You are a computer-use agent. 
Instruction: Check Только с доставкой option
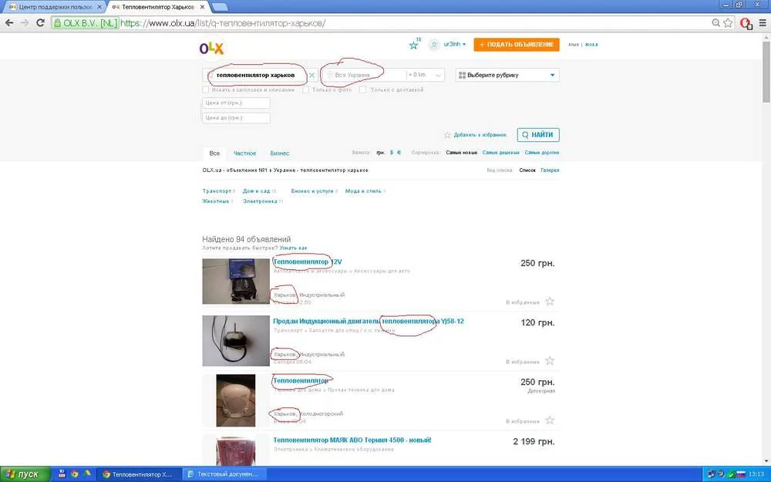[363, 90]
